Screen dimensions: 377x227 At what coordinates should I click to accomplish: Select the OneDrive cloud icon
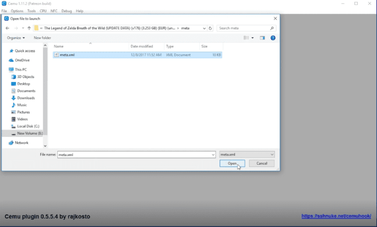point(11,60)
